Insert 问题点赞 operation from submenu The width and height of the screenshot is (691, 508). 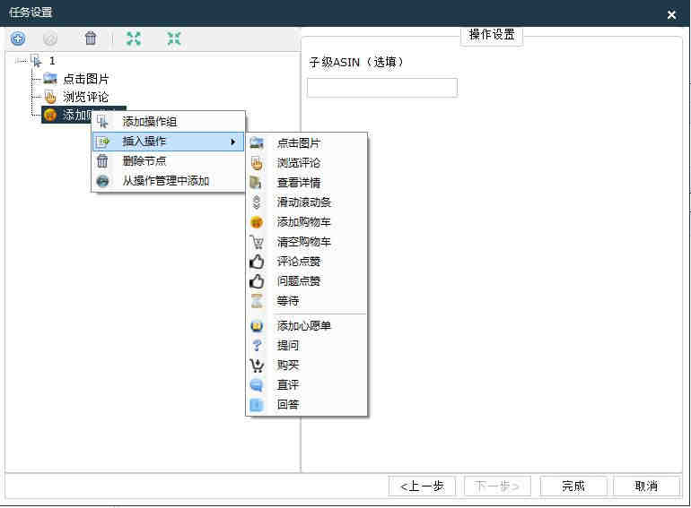[x=306, y=281]
